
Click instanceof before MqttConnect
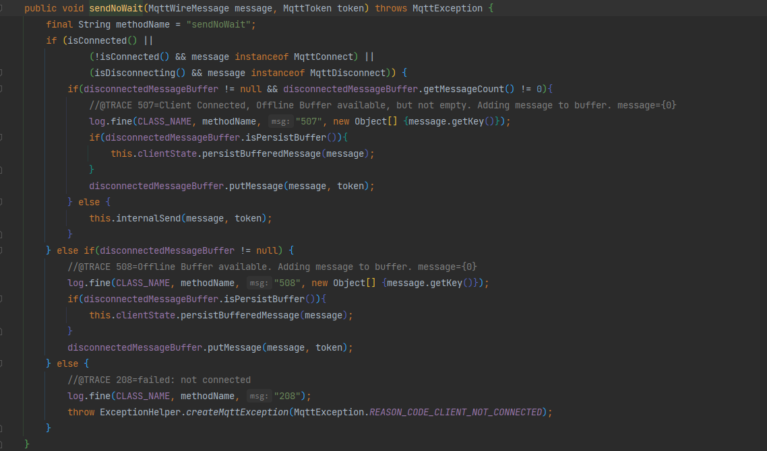(x=262, y=57)
